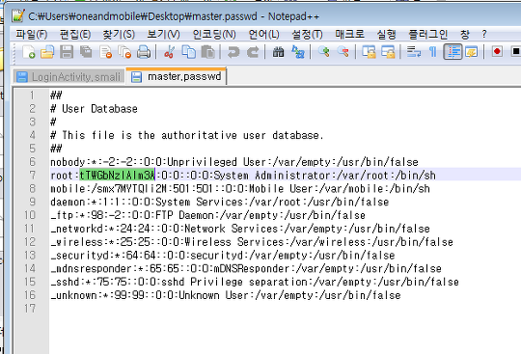
Task: Undo the last edit
Action: click(x=233, y=52)
